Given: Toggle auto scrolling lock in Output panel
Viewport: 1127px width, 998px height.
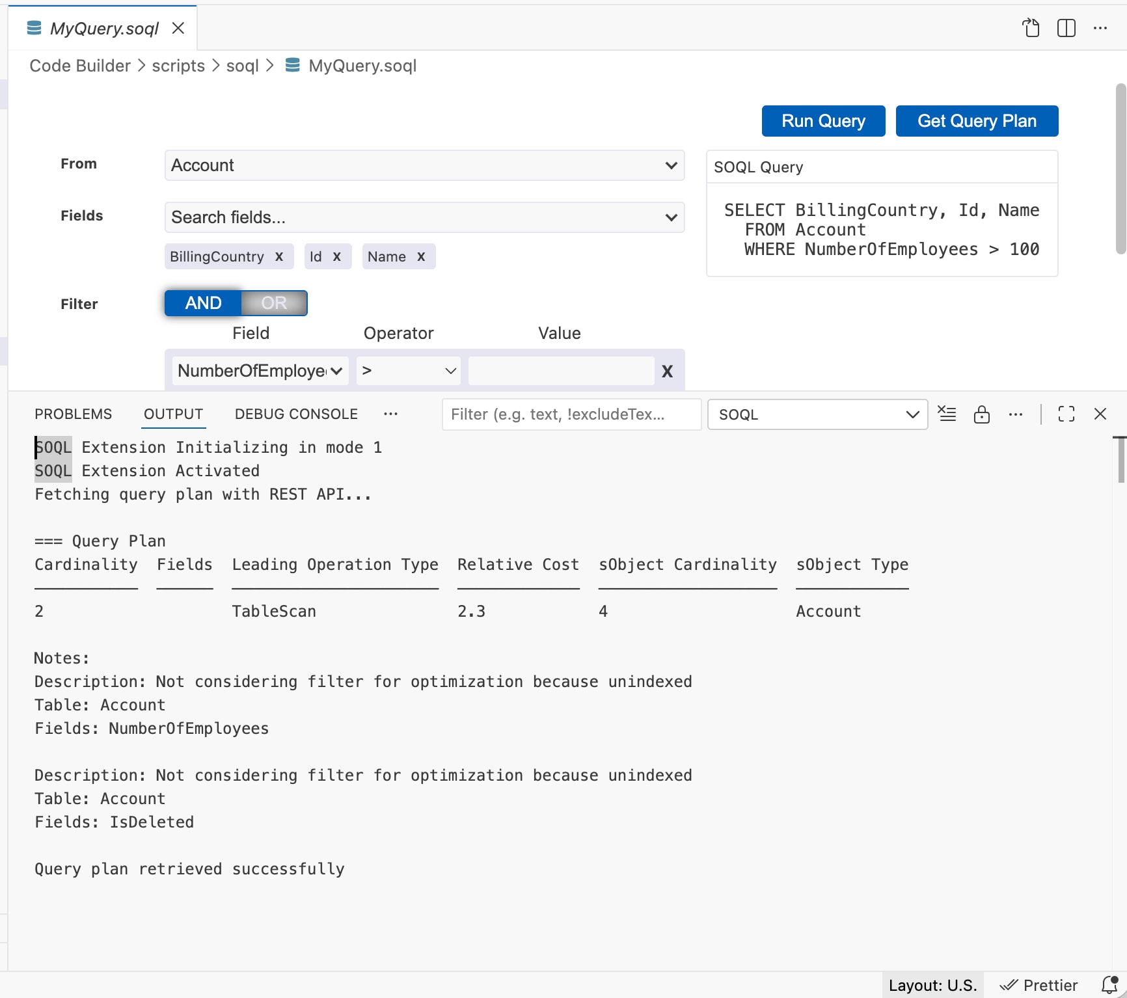Looking at the screenshot, I should [982, 414].
